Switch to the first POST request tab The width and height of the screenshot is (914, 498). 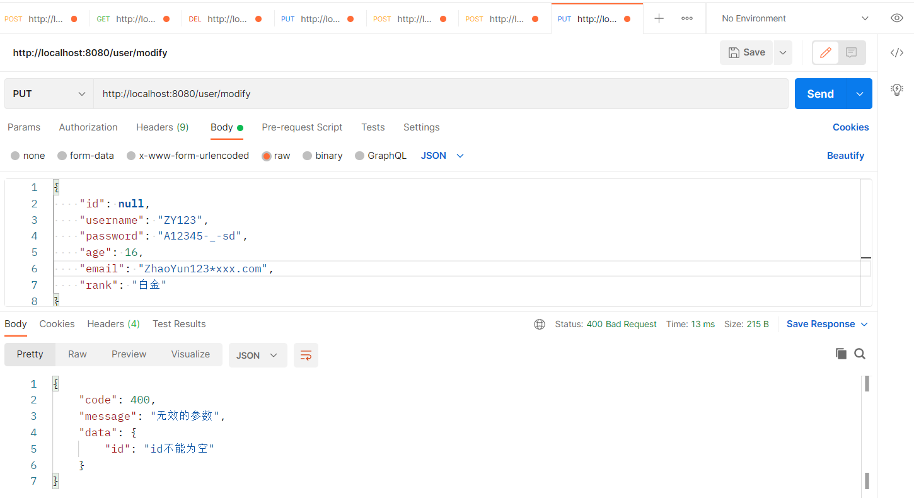pos(44,19)
